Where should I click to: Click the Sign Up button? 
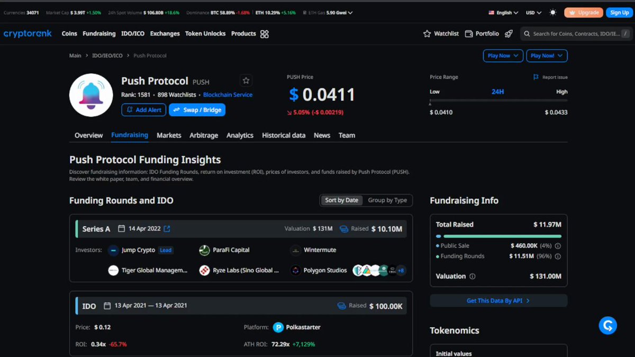click(619, 13)
